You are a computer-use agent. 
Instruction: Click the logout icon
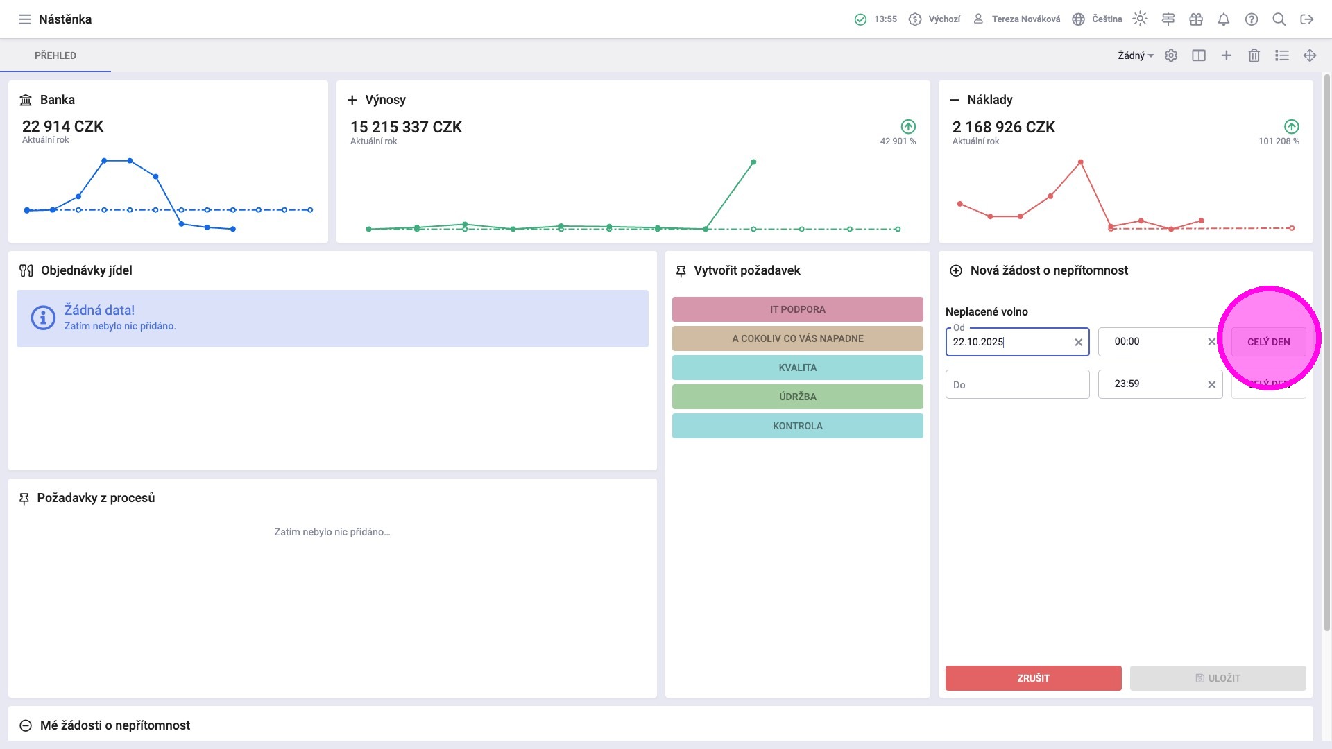1307,19
